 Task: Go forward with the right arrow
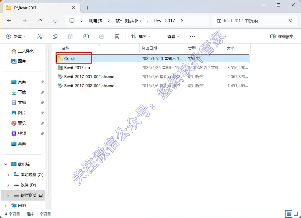pos(25,21)
